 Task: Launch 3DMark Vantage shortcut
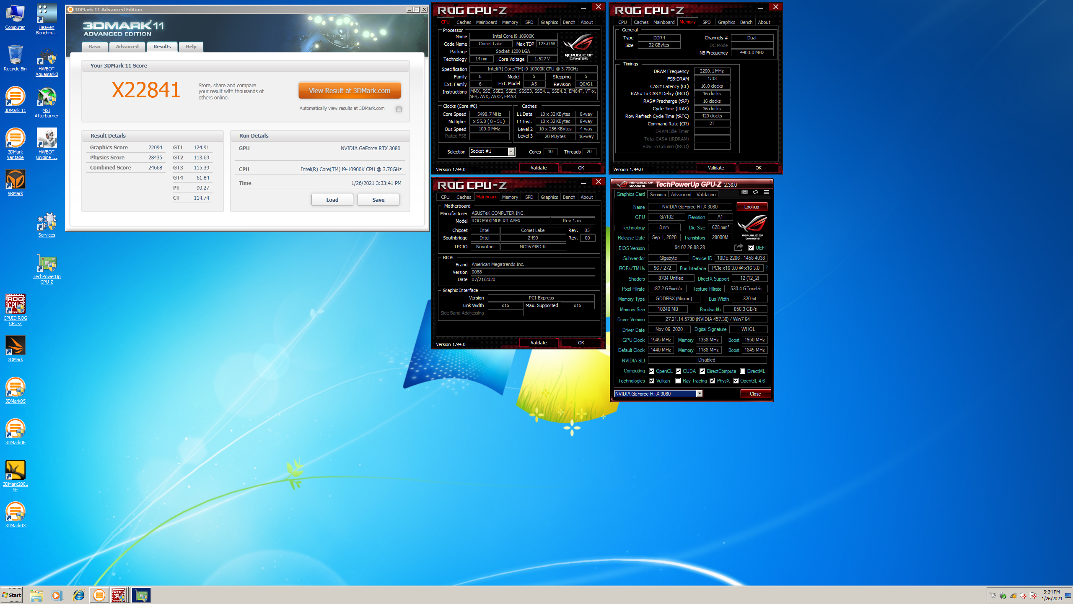click(x=15, y=144)
